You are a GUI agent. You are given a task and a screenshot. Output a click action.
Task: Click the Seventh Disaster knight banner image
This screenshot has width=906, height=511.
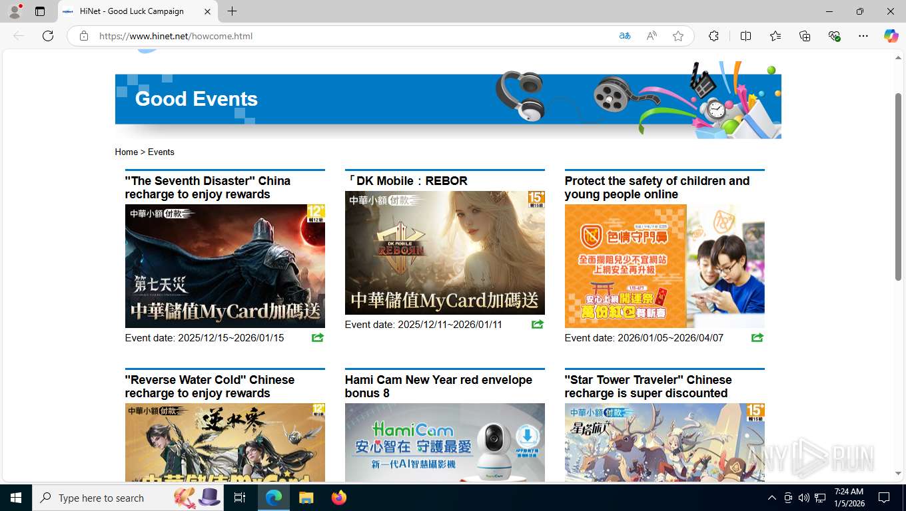[225, 266]
